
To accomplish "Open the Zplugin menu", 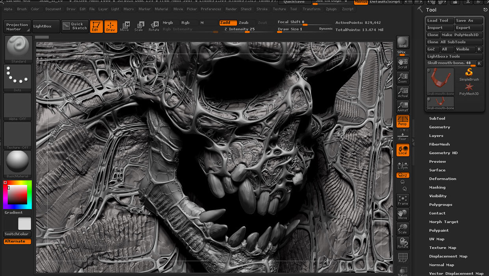I will pyautogui.click(x=331, y=9).
